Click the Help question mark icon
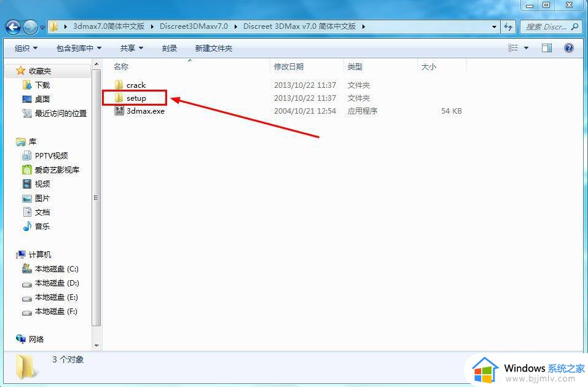 [568, 48]
